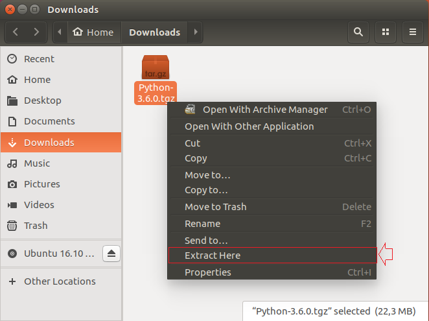Choose Move to Trash
The height and width of the screenshot is (321, 429).
coord(272,207)
